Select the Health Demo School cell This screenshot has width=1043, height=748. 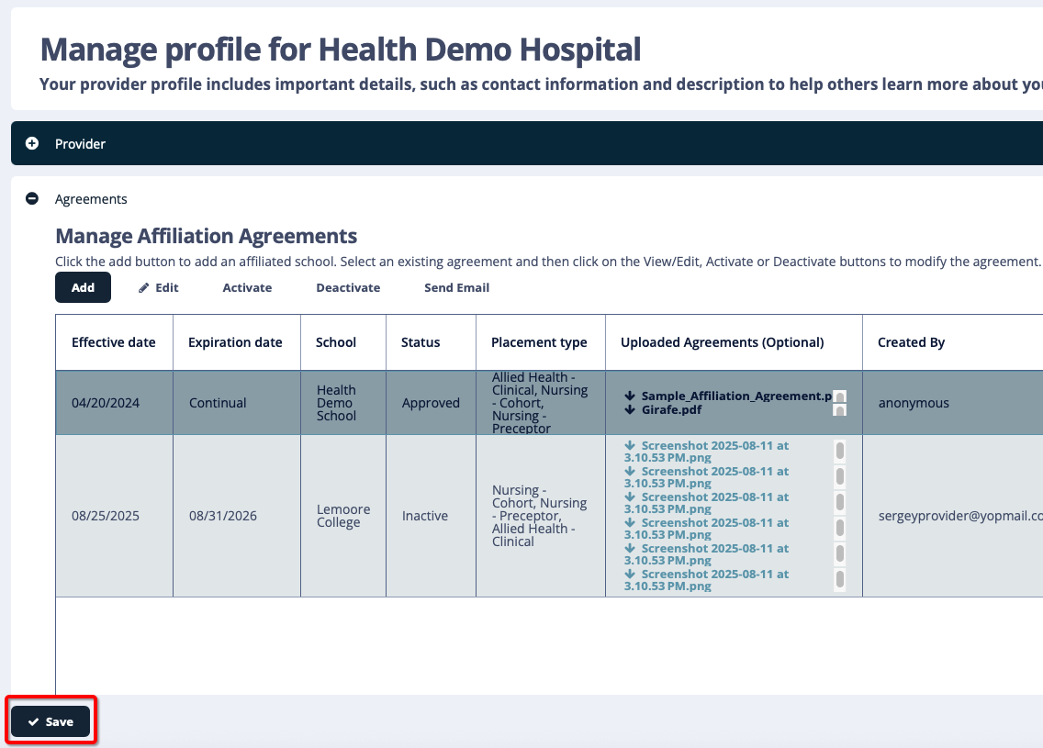tap(343, 403)
